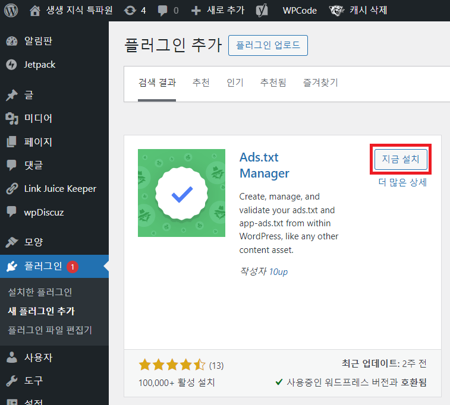The height and width of the screenshot is (405, 450).
Task: Click the 최근 업데이트: 2주 전 text
Action: 384,363
